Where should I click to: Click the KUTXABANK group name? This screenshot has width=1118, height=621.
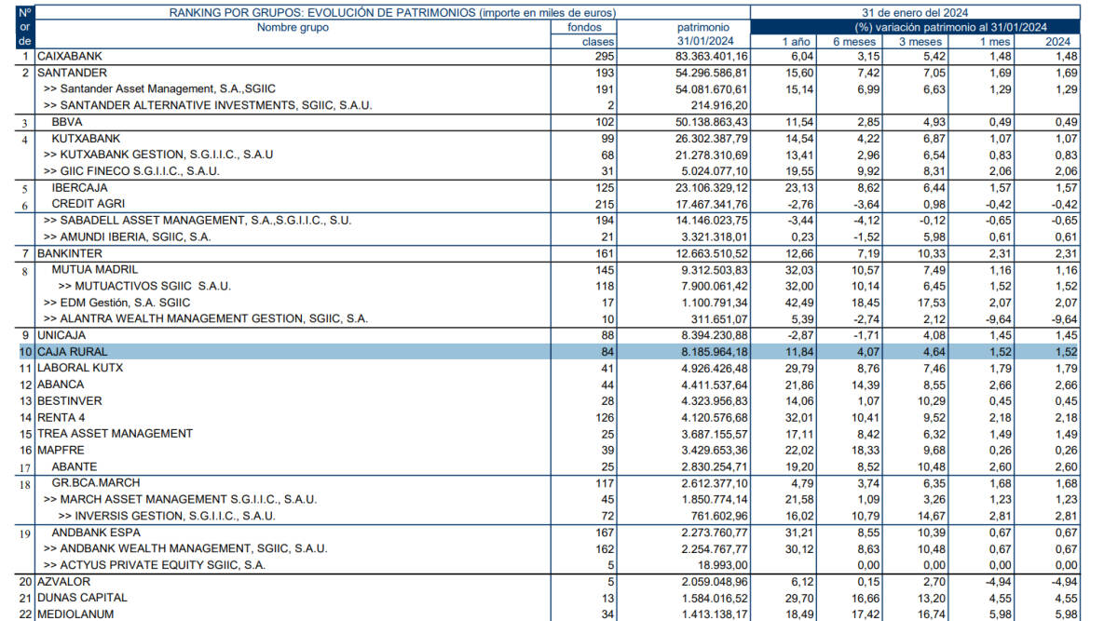click(86, 138)
